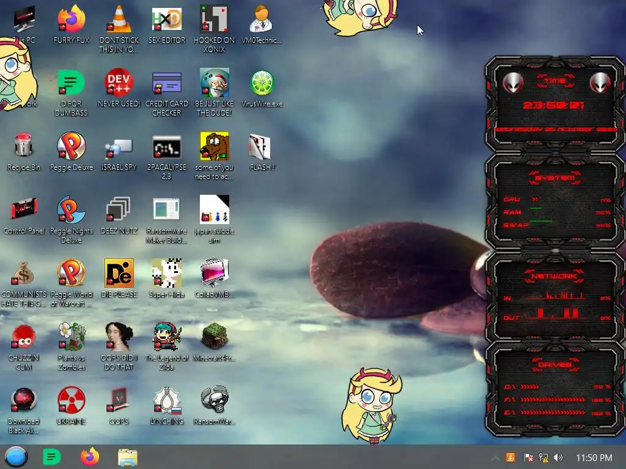The height and width of the screenshot is (469, 626).
Task: Select the HOOKED ON XONIX icon
Action: click(215, 19)
